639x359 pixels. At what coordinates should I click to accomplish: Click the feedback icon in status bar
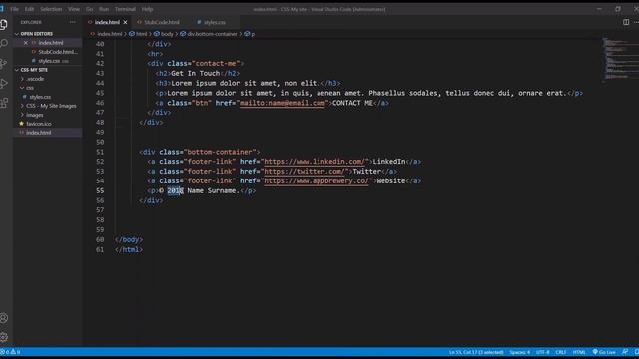pos(625,352)
